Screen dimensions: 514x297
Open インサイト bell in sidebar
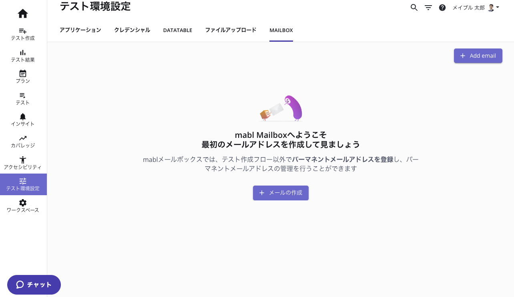pyautogui.click(x=23, y=120)
